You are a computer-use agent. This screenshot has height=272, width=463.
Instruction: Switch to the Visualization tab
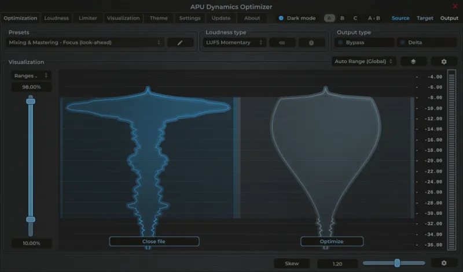123,18
